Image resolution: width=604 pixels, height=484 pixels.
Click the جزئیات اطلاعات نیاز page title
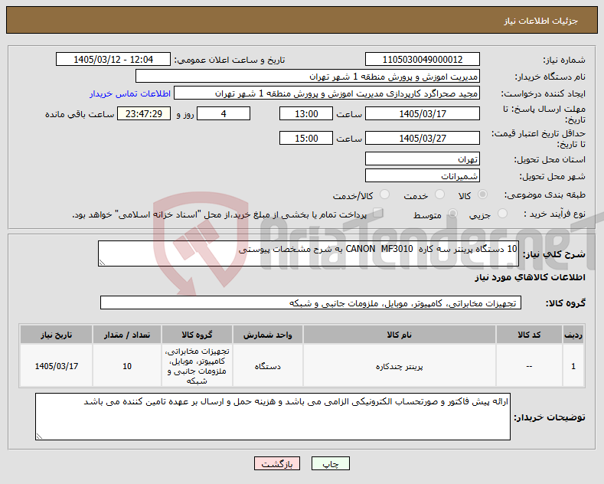[540, 21]
